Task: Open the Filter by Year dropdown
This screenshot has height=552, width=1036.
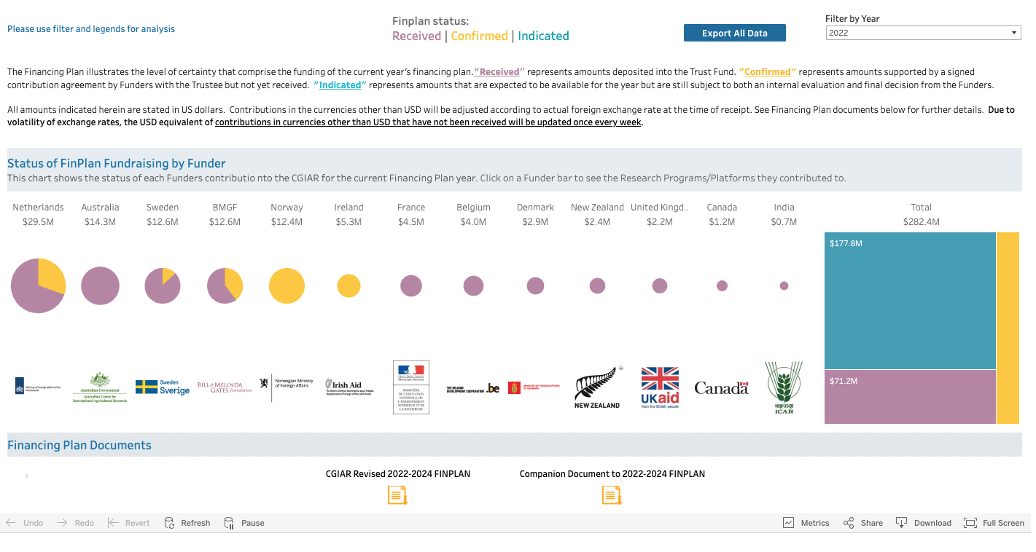Action: tap(922, 33)
